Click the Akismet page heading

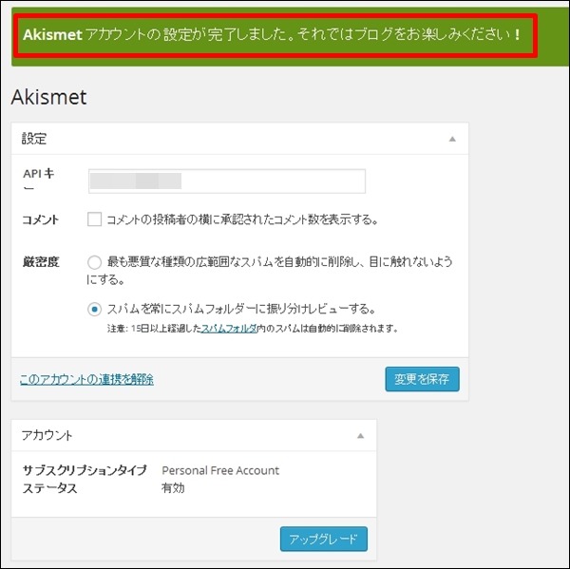pyautogui.click(x=48, y=97)
